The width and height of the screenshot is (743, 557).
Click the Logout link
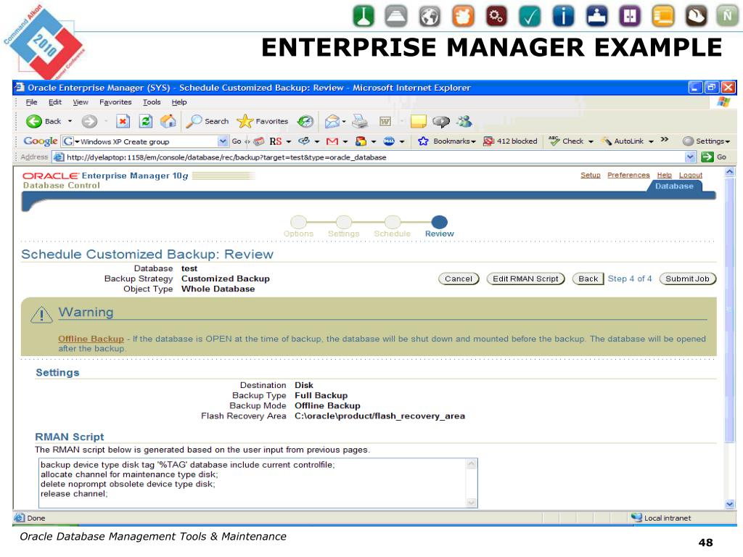(x=691, y=175)
